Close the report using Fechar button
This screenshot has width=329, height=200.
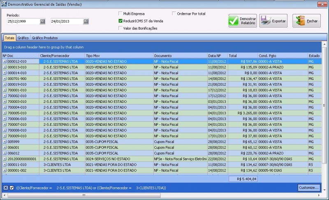click(x=306, y=21)
